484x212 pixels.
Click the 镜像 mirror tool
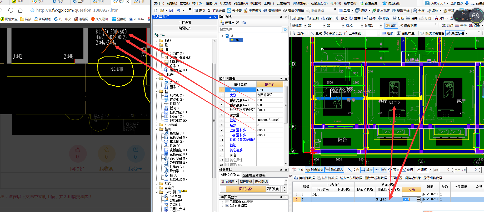pyautogui.click(x=326, y=18)
